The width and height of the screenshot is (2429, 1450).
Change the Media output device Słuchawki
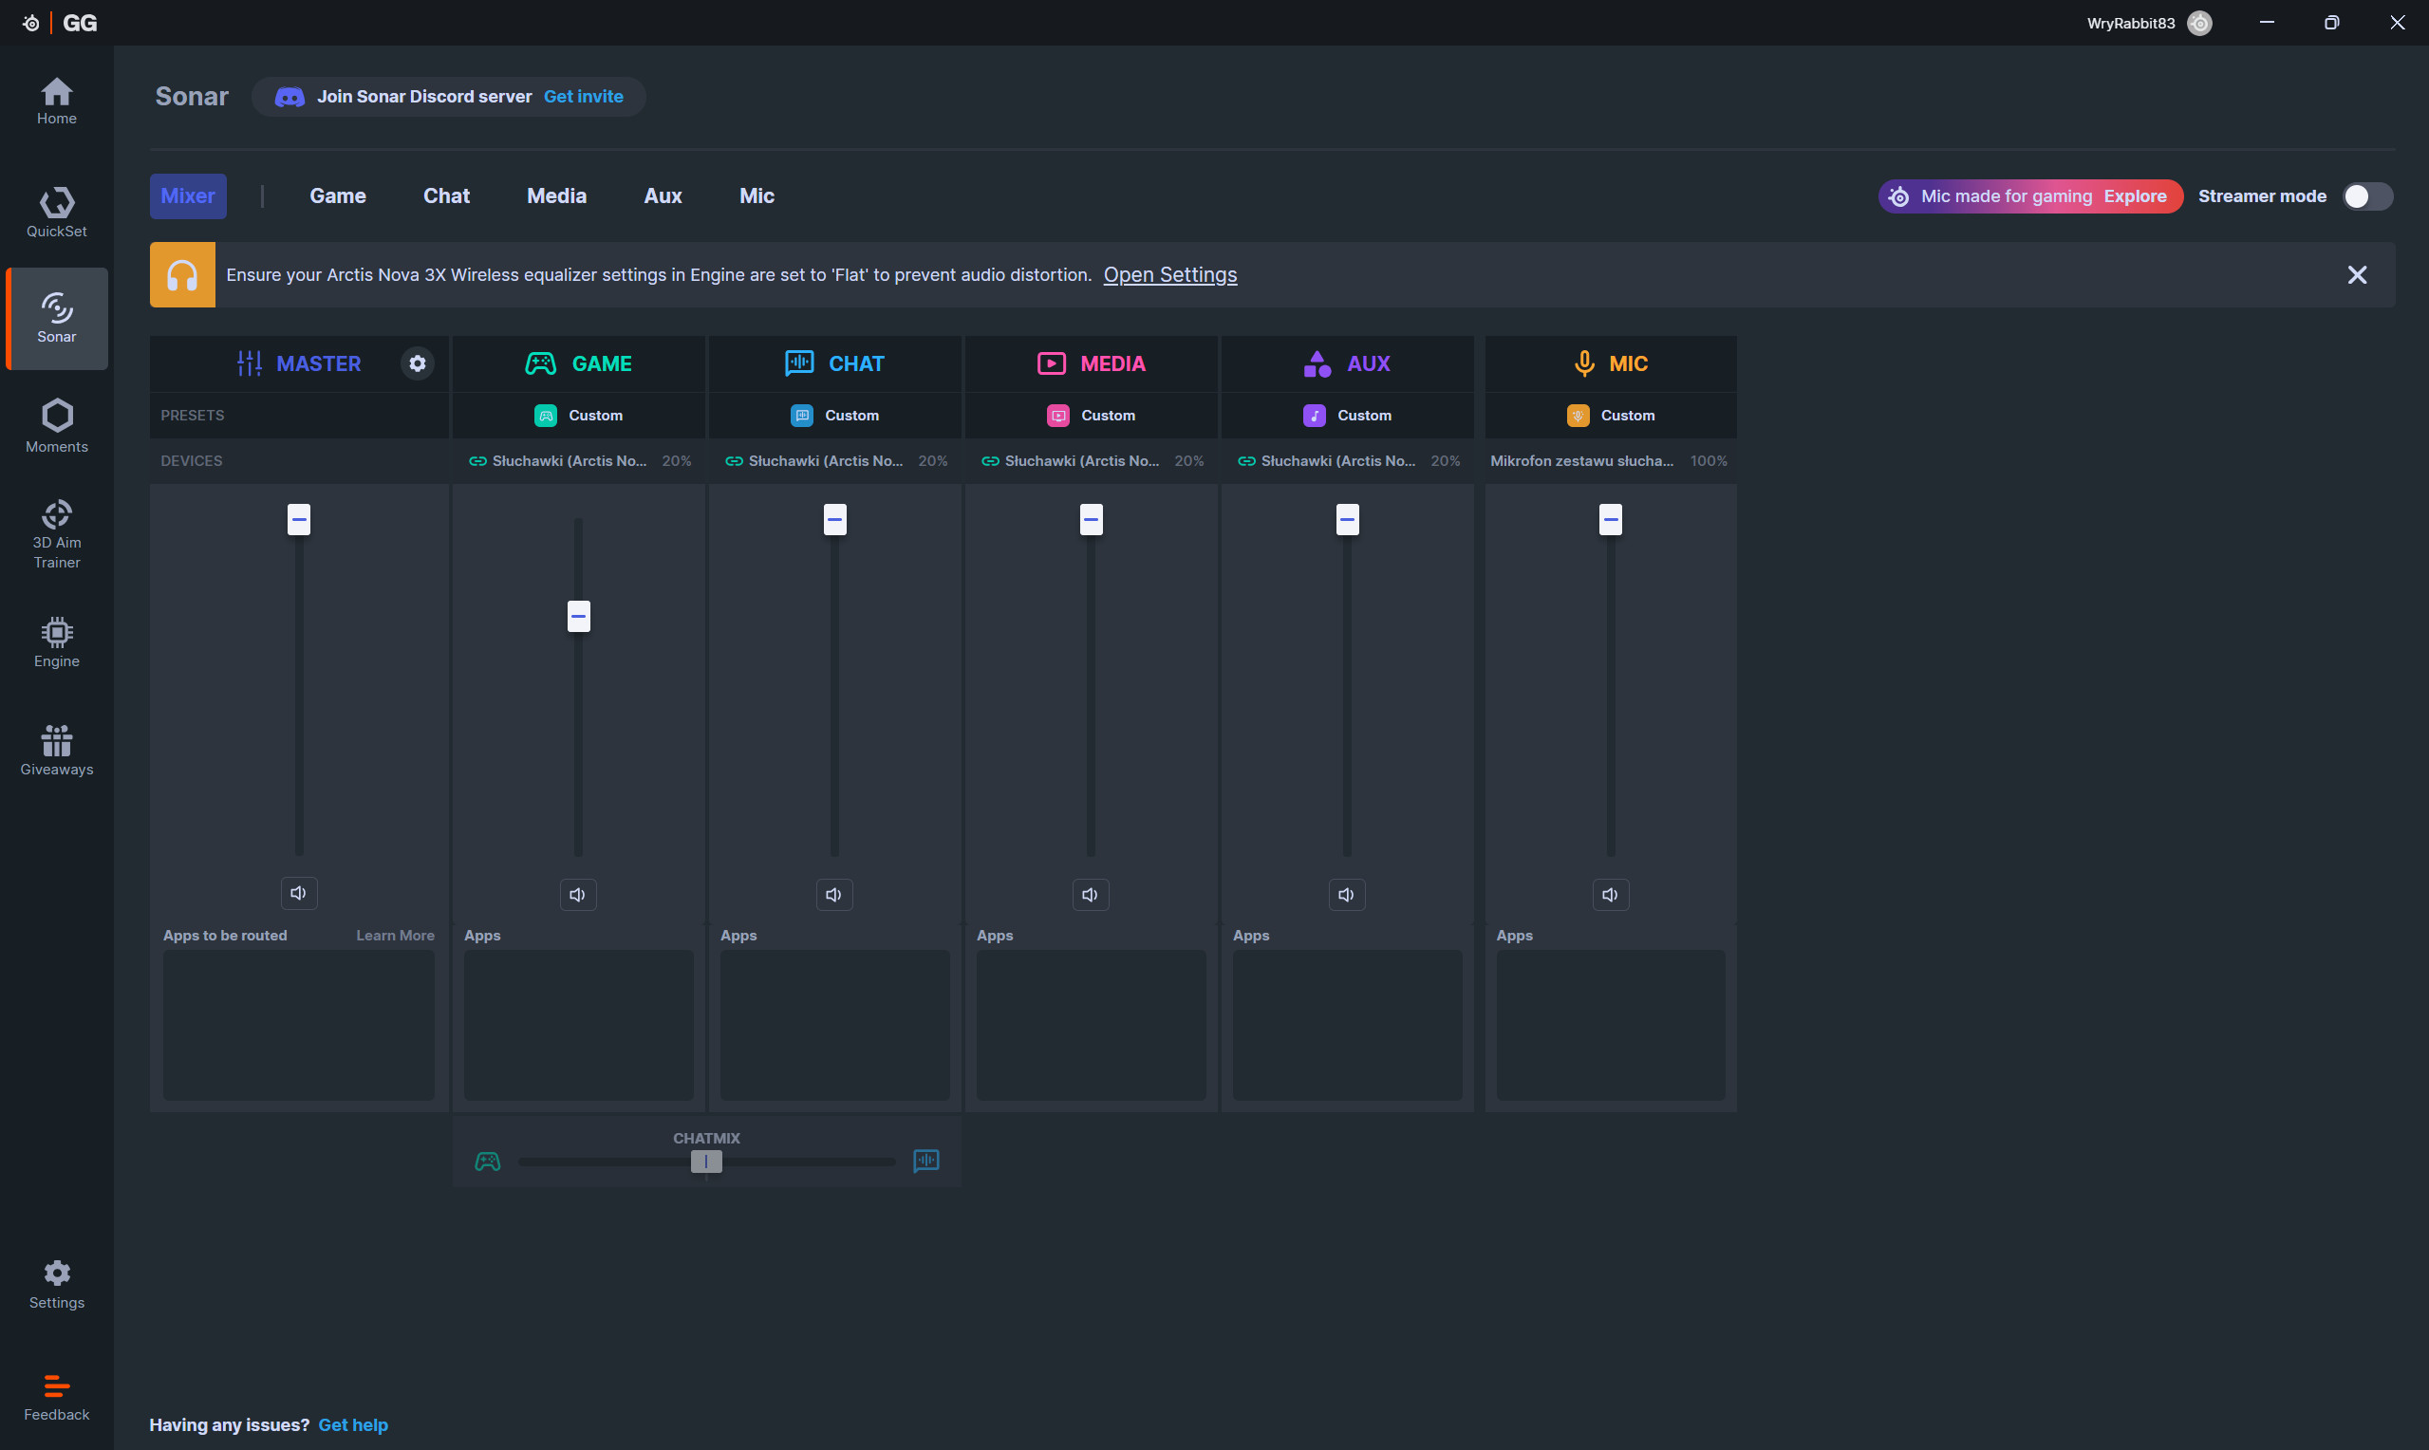[x=1092, y=461]
